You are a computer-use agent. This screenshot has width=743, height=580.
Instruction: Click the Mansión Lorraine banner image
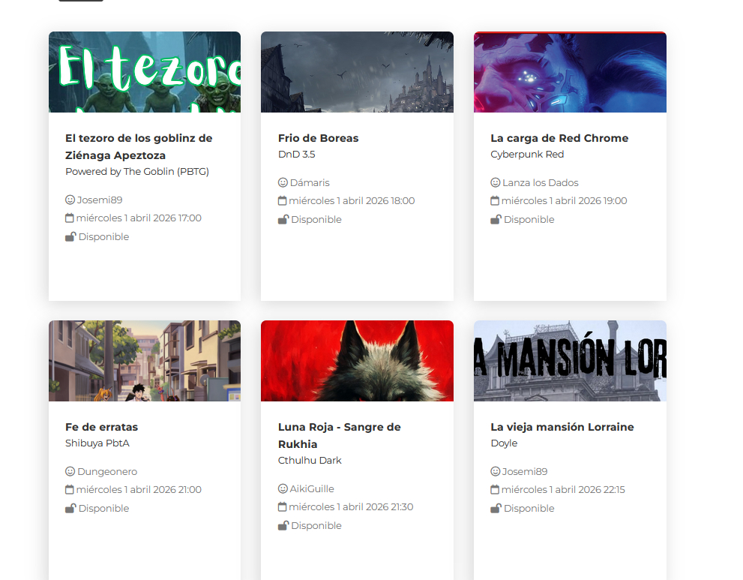(x=570, y=361)
